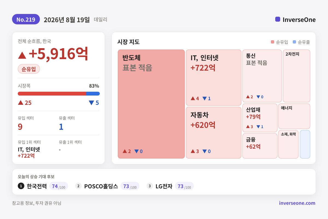The width and height of the screenshot is (328, 219).
Task: Click the +620억 value in 자동차 tile
Action: click(203, 125)
